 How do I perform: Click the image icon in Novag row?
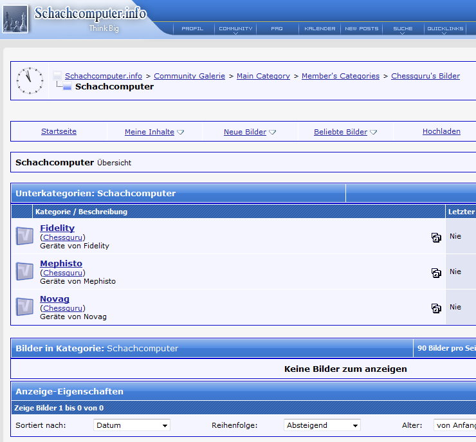436,308
